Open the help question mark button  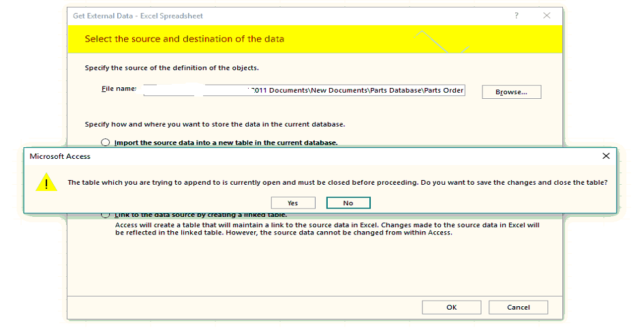(517, 16)
